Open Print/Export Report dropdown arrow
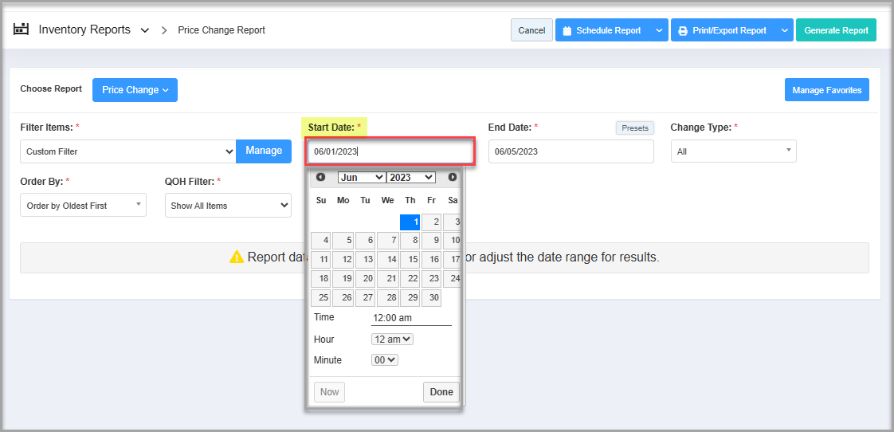This screenshot has height=432, width=894. pyautogui.click(x=783, y=30)
